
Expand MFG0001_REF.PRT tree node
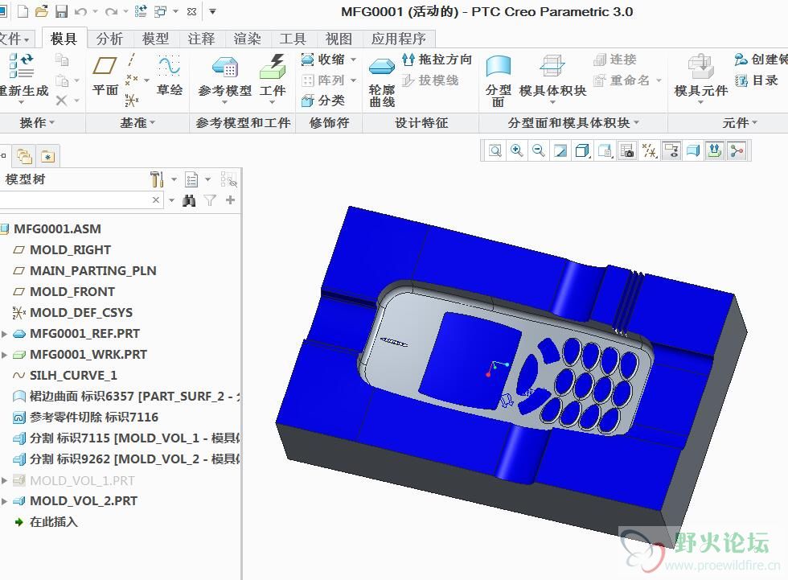coord(5,334)
